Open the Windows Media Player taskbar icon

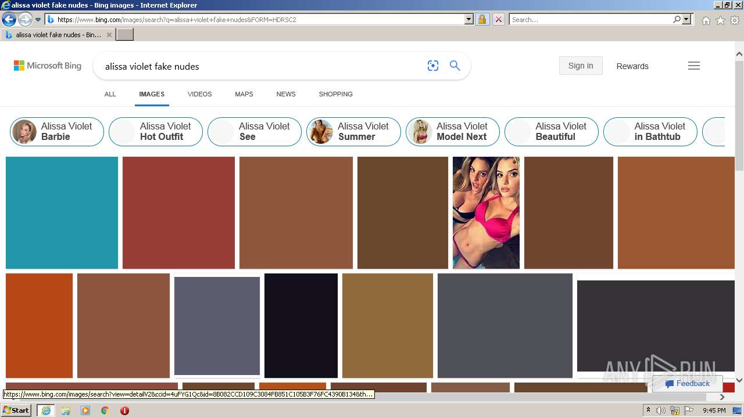point(85,410)
